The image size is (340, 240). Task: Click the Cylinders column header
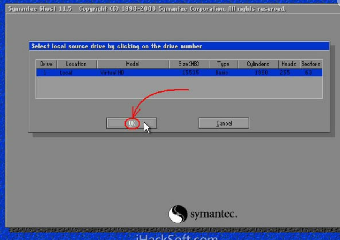pos(258,64)
